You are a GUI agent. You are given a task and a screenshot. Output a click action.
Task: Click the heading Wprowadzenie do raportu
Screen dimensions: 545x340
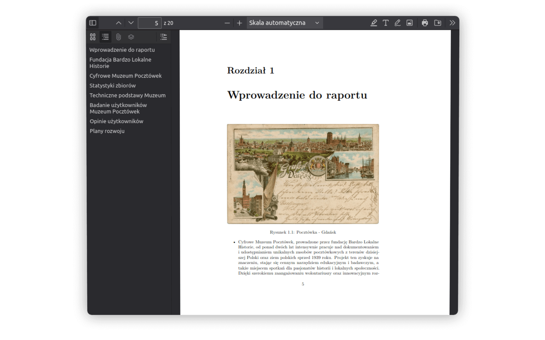(x=297, y=95)
